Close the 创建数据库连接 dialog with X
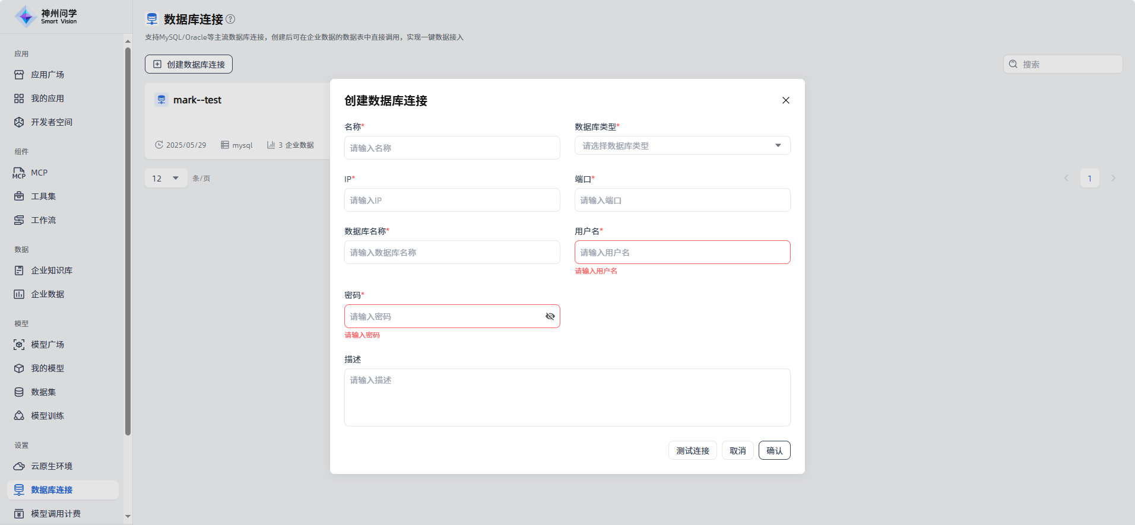 [x=785, y=100]
